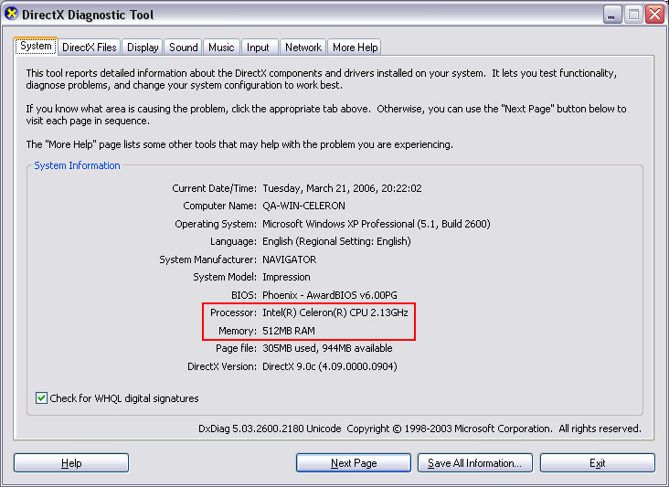Click Phoenix - AwardBIOS v6.00PG value

click(x=330, y=295)
